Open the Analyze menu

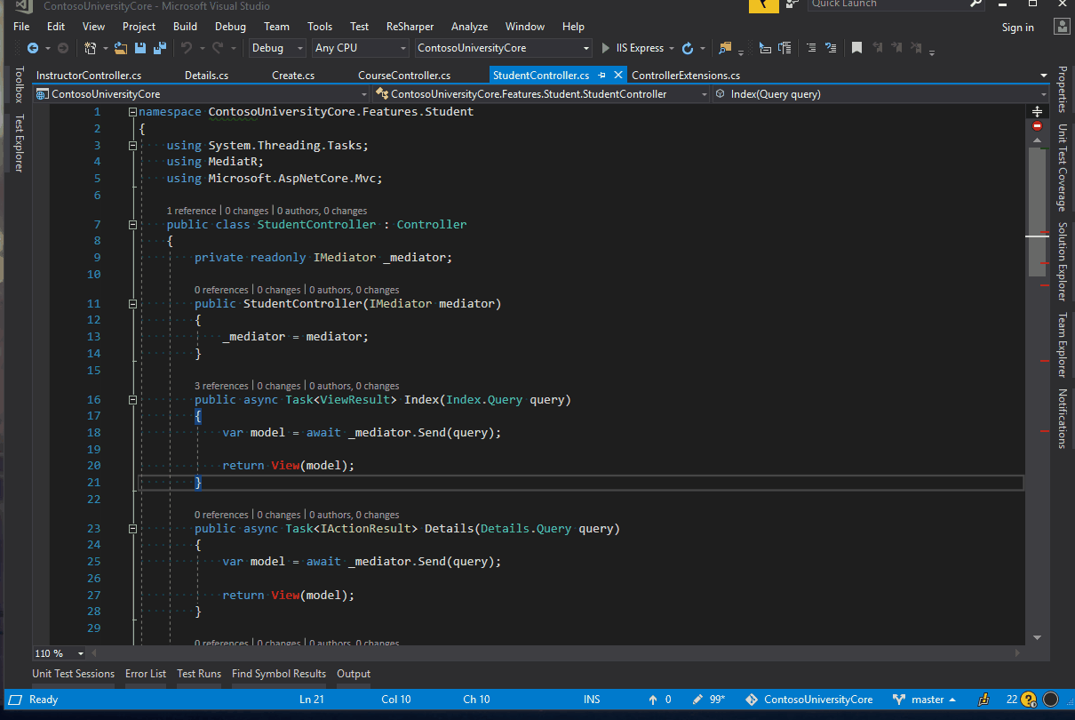[x=470, y=27]
